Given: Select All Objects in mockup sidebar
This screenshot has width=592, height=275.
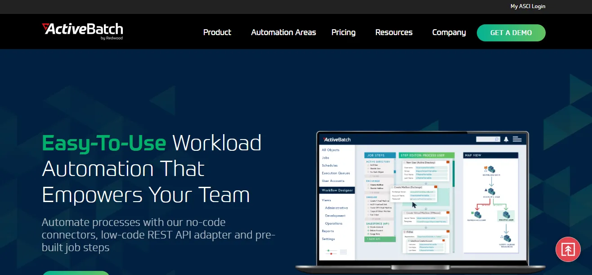Looking at the screenshot, I should click(331, 150).
